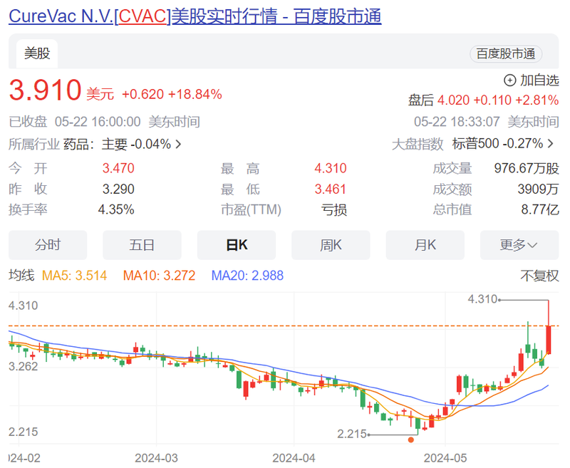Screen dimensions: 570x468
Task: Open 标普500 index details via its arrow
Action: pos(551,143)
